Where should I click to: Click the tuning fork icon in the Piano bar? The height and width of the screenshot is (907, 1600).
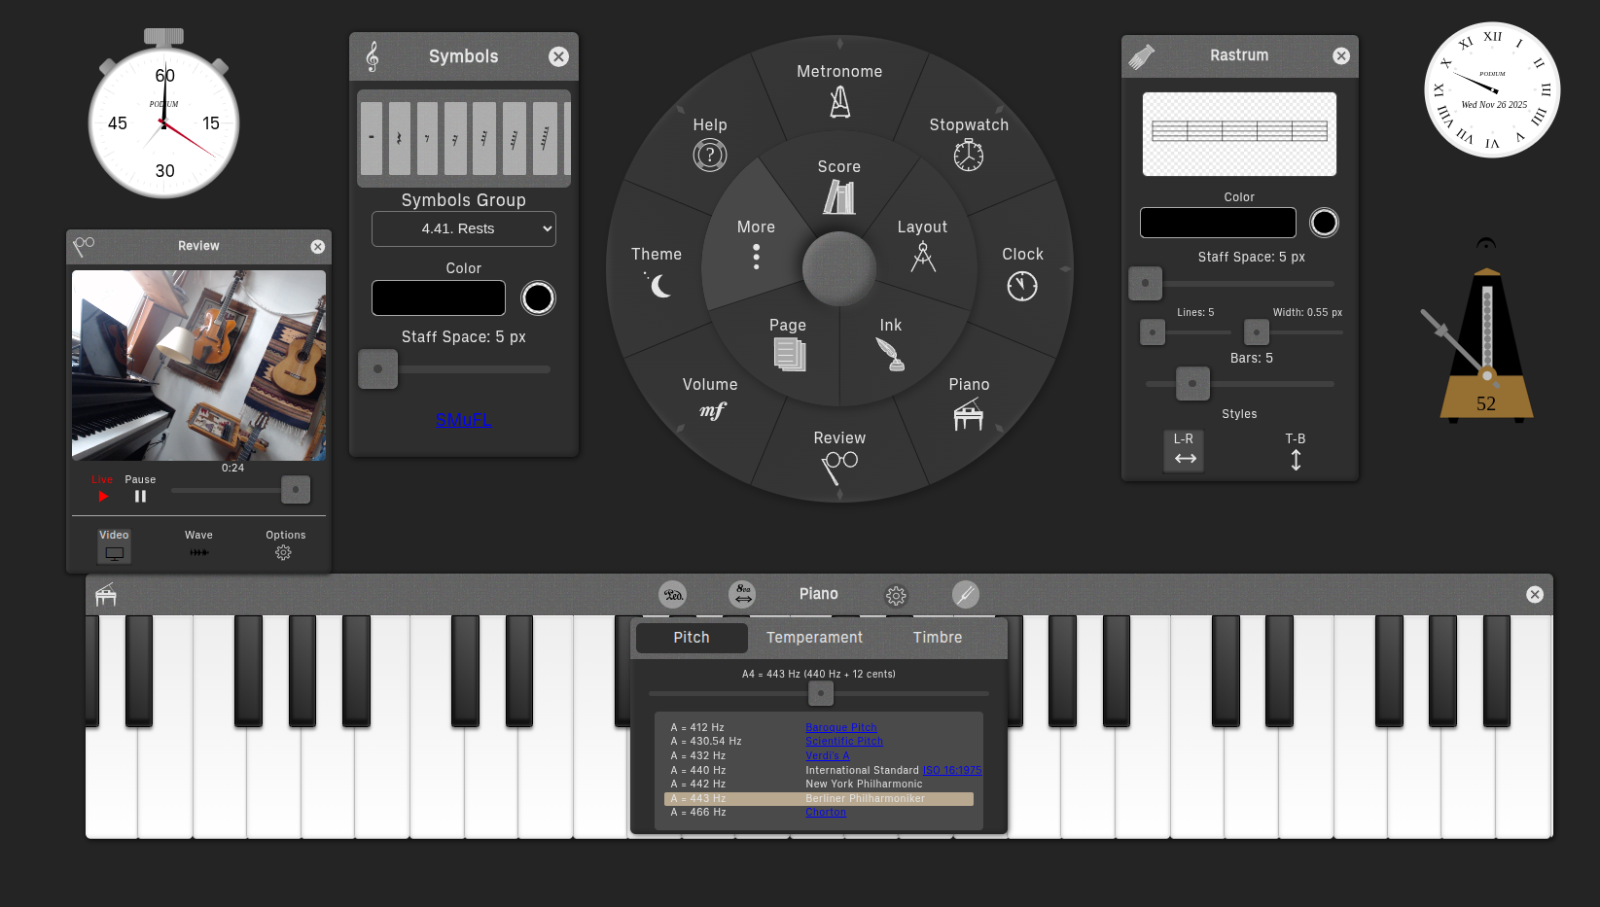(966, 595)
